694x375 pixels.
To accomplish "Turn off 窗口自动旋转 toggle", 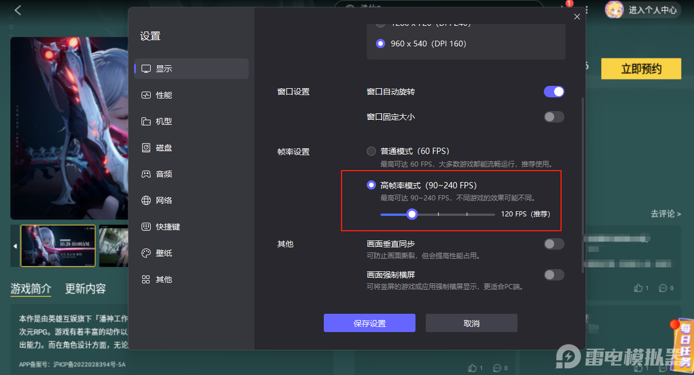I will click(x=554, y=92).
